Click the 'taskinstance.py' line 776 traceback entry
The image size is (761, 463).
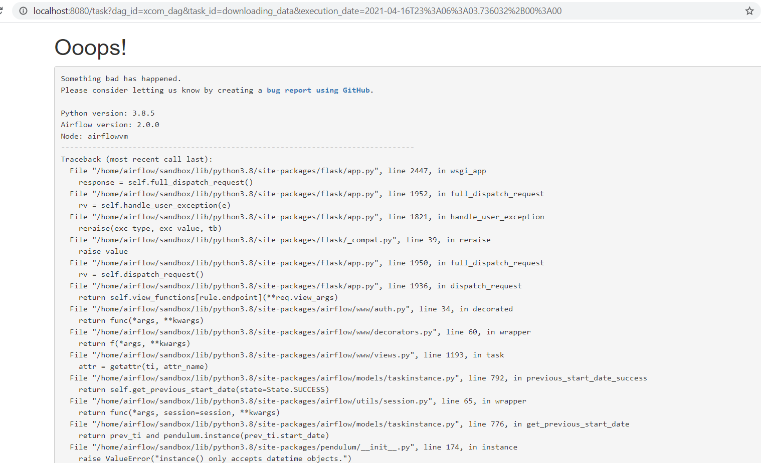click(x=349, y=424)
